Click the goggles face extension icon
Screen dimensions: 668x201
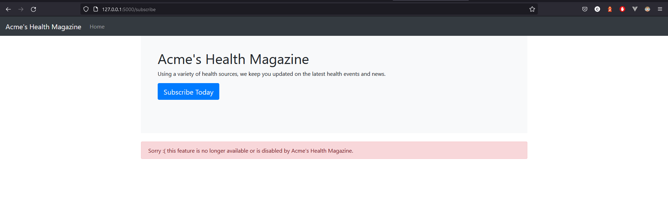(x=647, y=9)
